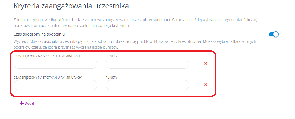The width and height of the screenshot is (295, 119).
Task: Click the 'Dodaj' link text
Action: [29, 103]
